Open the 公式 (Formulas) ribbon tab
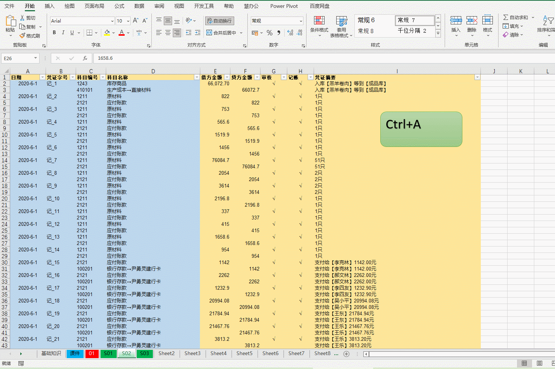 click(119, 6)
